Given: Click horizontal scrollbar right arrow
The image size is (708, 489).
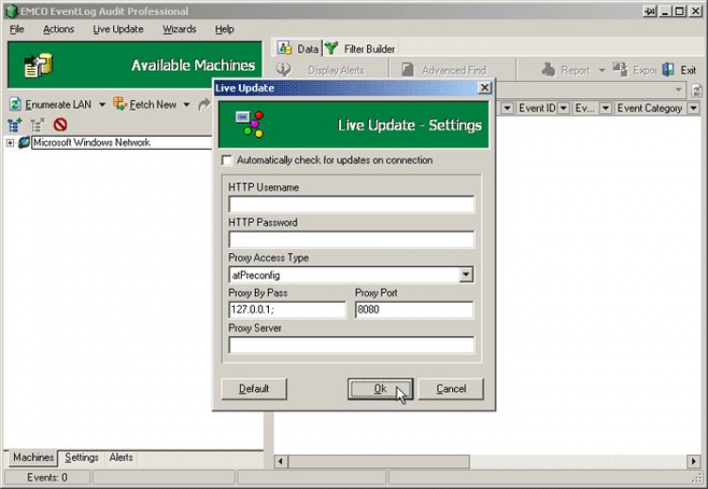Looking at the screenshot, I should pos(693,462).
